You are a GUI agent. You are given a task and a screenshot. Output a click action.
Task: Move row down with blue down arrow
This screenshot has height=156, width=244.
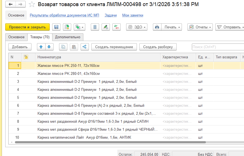coord(49,47)
